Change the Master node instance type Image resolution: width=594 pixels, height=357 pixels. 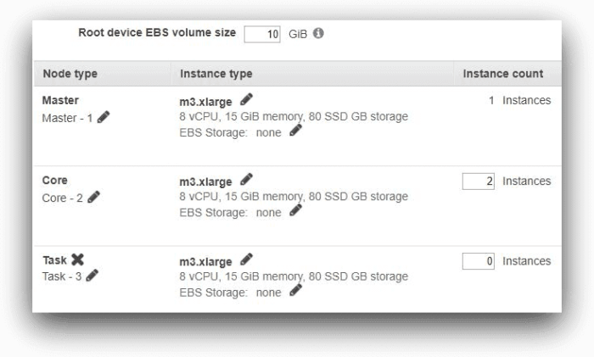tap(246, 99)
